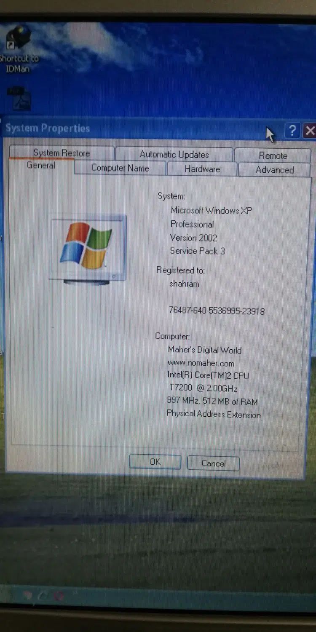The image size is (316, 632).
Task: Open the Hardware tab
Action: pyautogui.click(x=202, y=169)
